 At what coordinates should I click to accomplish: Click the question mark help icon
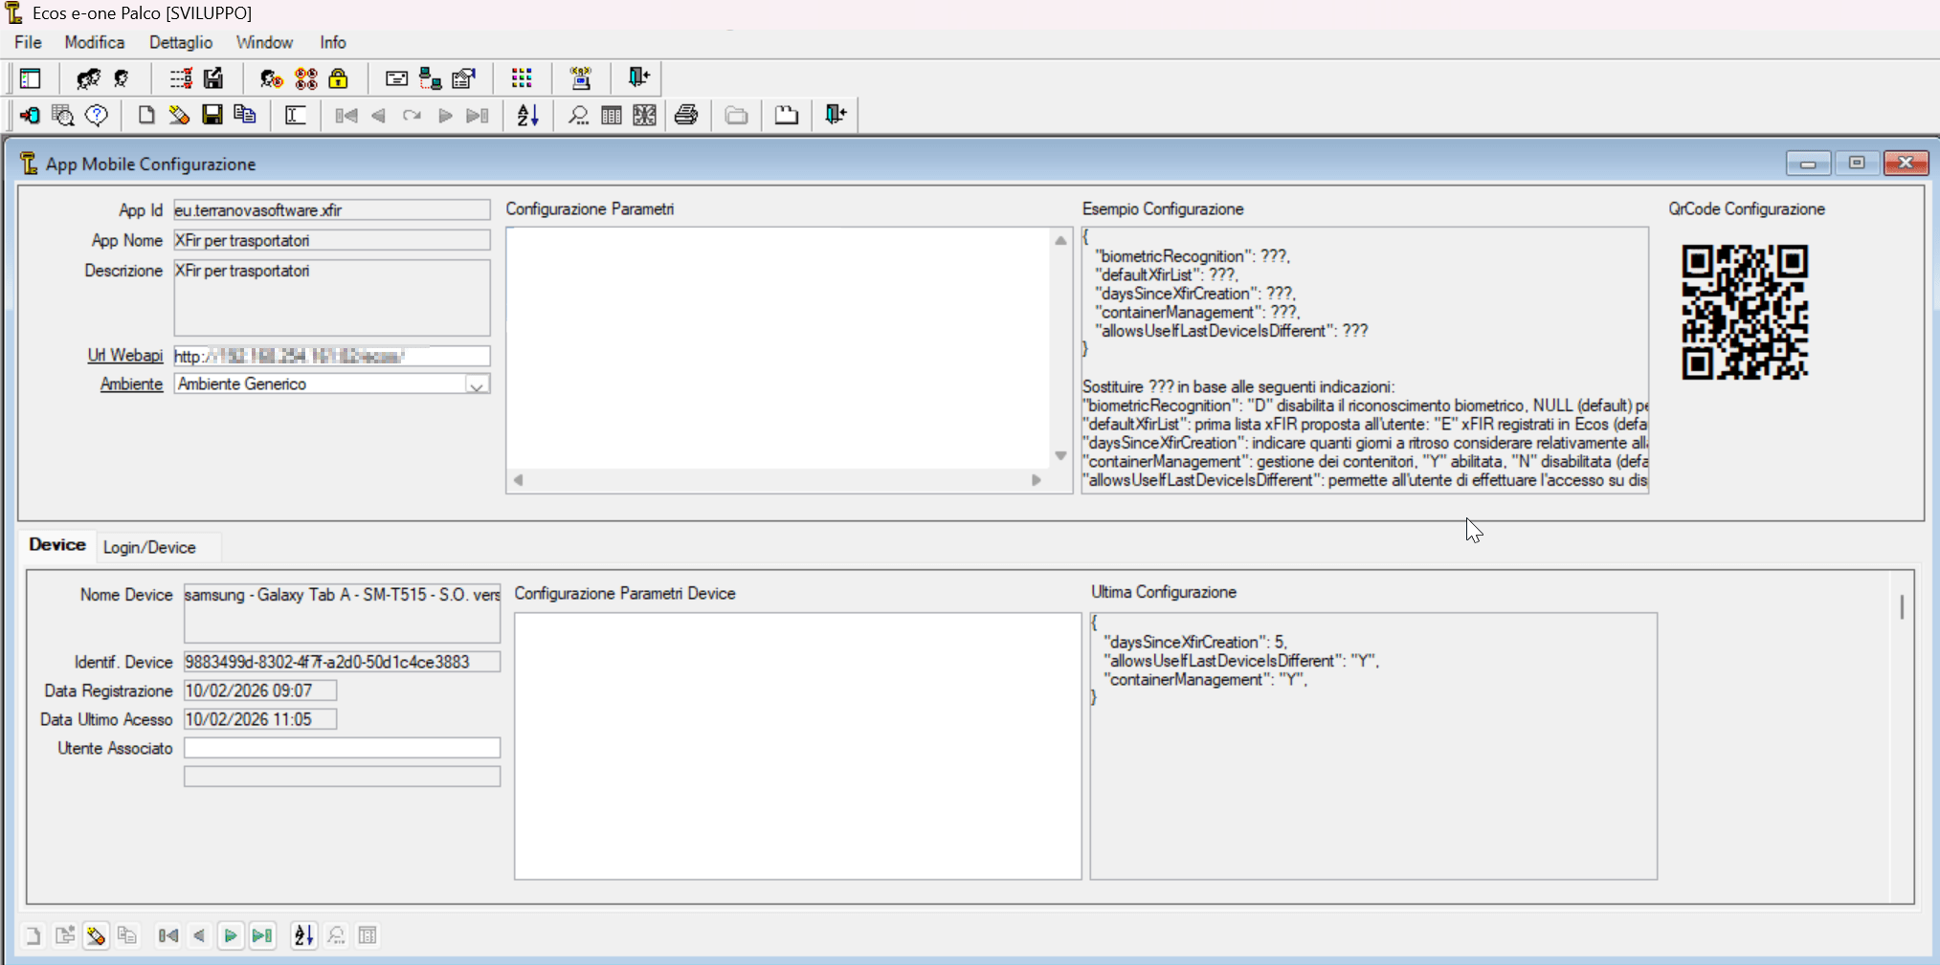click(x=97, y=116)
